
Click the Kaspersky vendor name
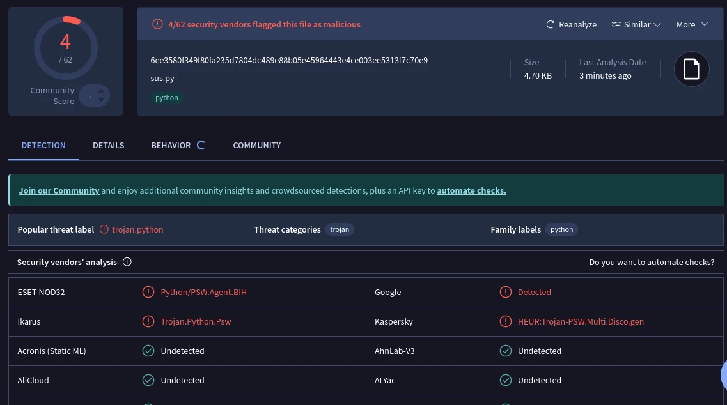pos(394,321)
